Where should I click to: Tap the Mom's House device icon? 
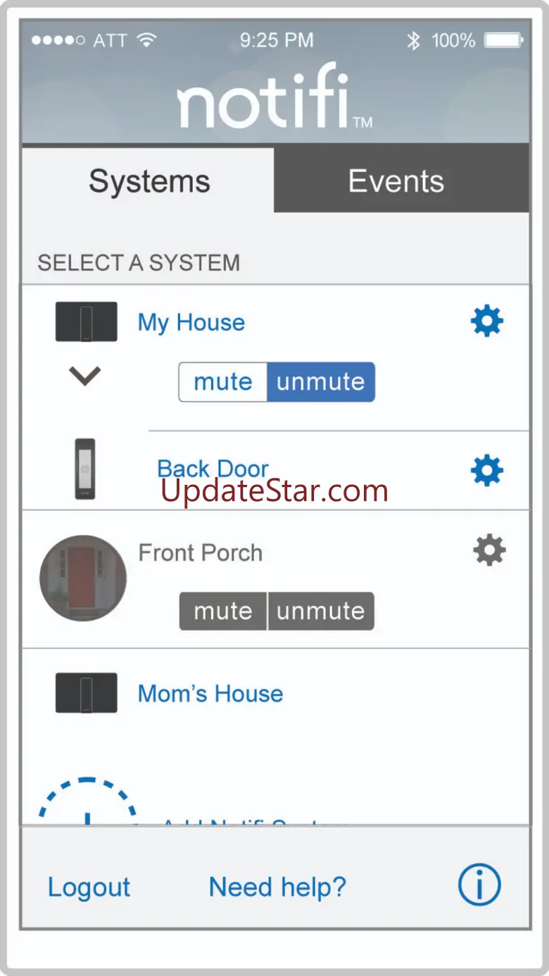(x=86, y=693)
